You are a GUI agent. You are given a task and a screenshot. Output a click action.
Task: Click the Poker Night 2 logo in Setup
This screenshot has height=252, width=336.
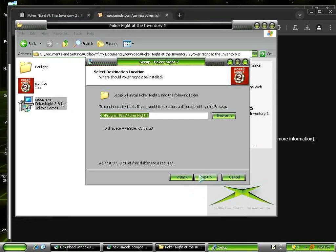tap(240, 75)
